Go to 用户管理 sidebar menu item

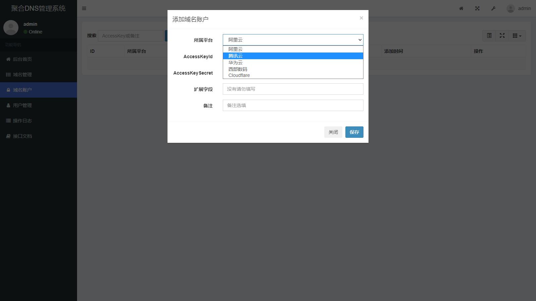tap(22, 105)
